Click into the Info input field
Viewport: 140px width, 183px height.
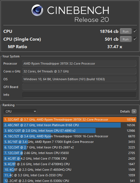tap(79, 95)
